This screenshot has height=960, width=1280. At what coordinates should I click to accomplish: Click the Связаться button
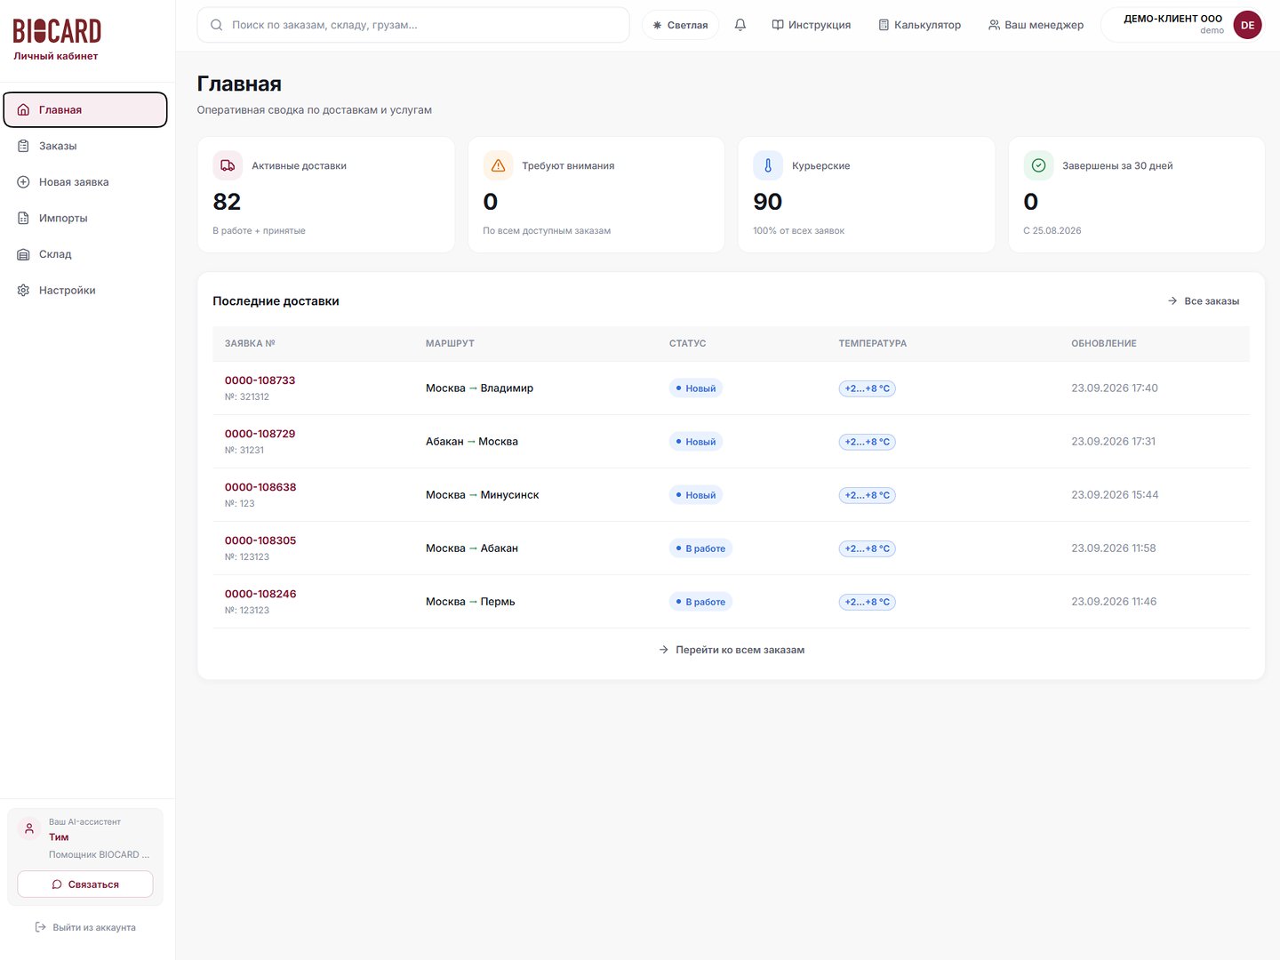coord(85,884)
